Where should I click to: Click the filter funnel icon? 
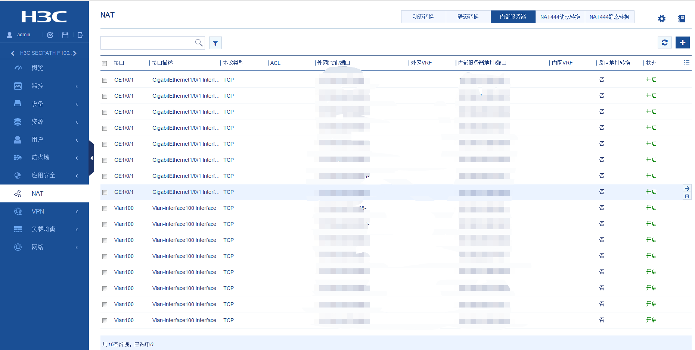pos(215,43)
